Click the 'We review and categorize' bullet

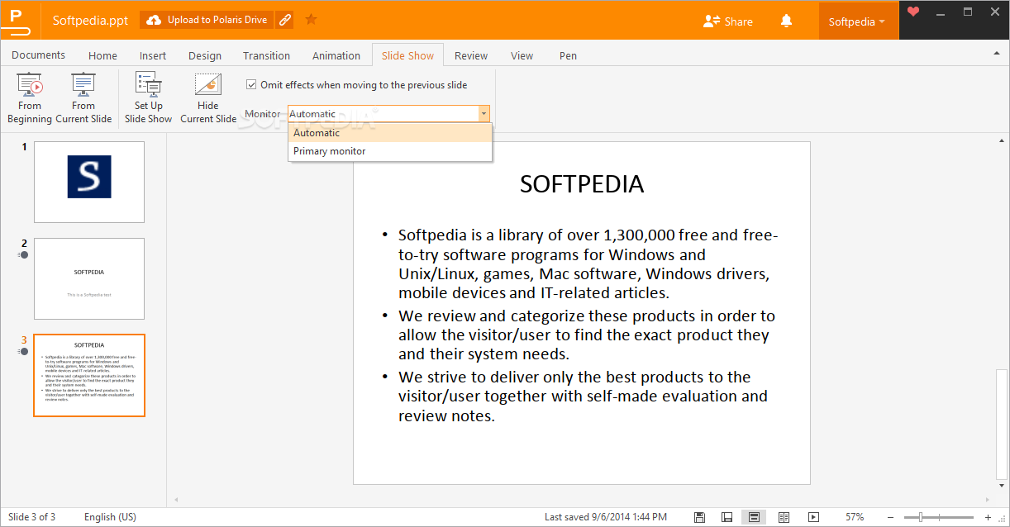[x=586, y=335]
